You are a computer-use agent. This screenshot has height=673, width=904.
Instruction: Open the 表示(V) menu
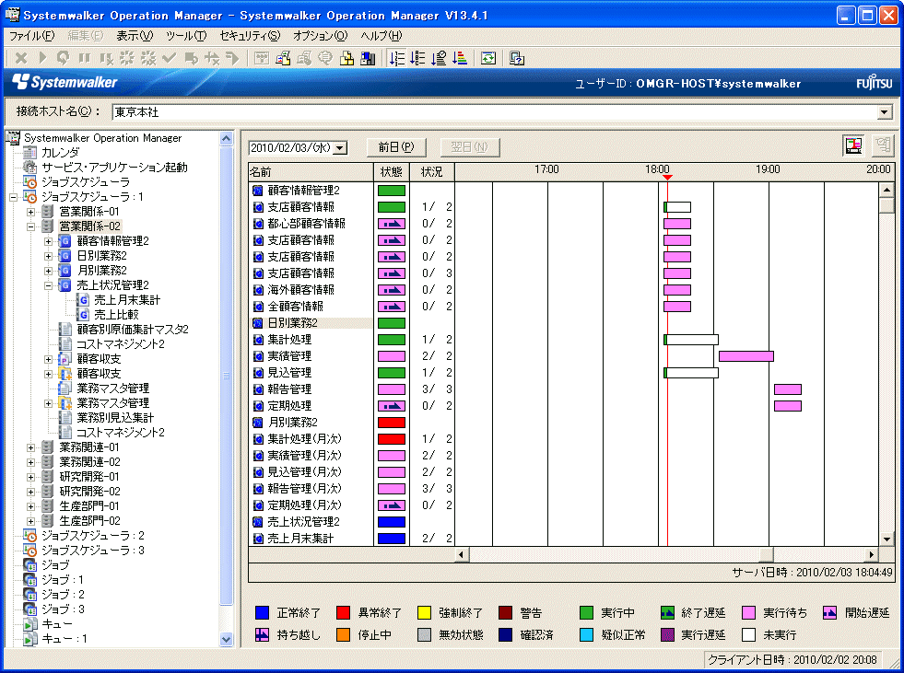(135, 36)
